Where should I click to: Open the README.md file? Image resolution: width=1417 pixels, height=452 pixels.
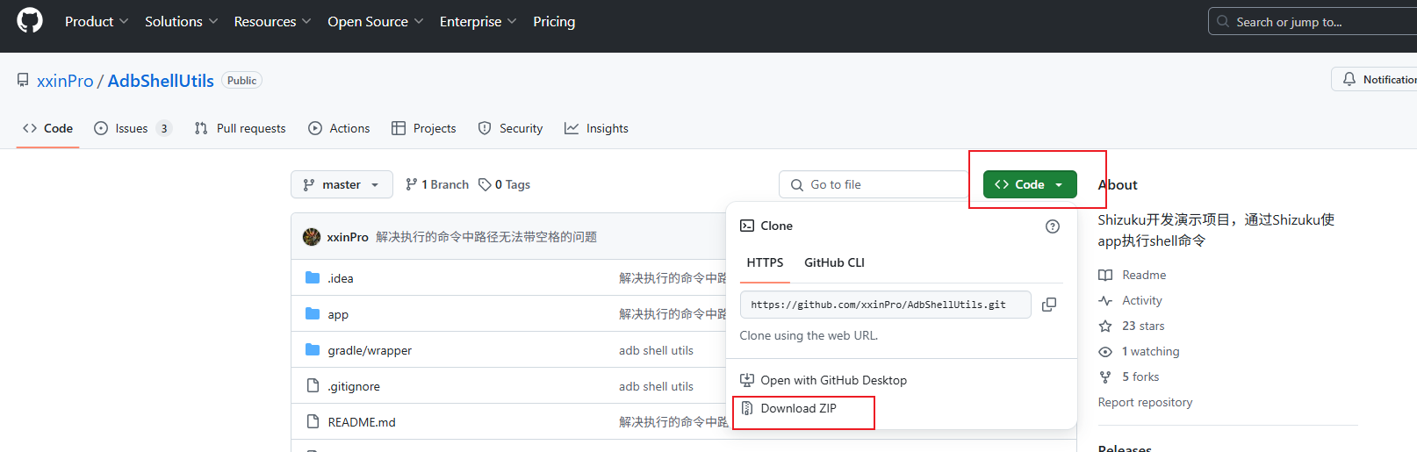pyautogui.click(x=362, y=422)
